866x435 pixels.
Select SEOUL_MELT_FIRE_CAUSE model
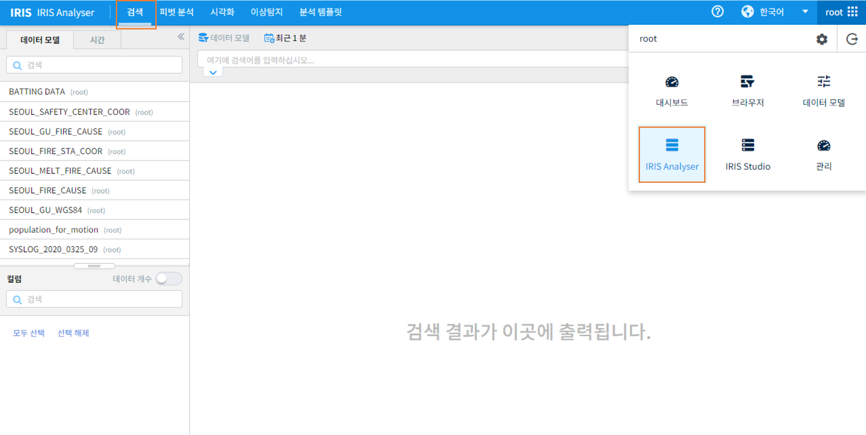[x=95, y=171]
